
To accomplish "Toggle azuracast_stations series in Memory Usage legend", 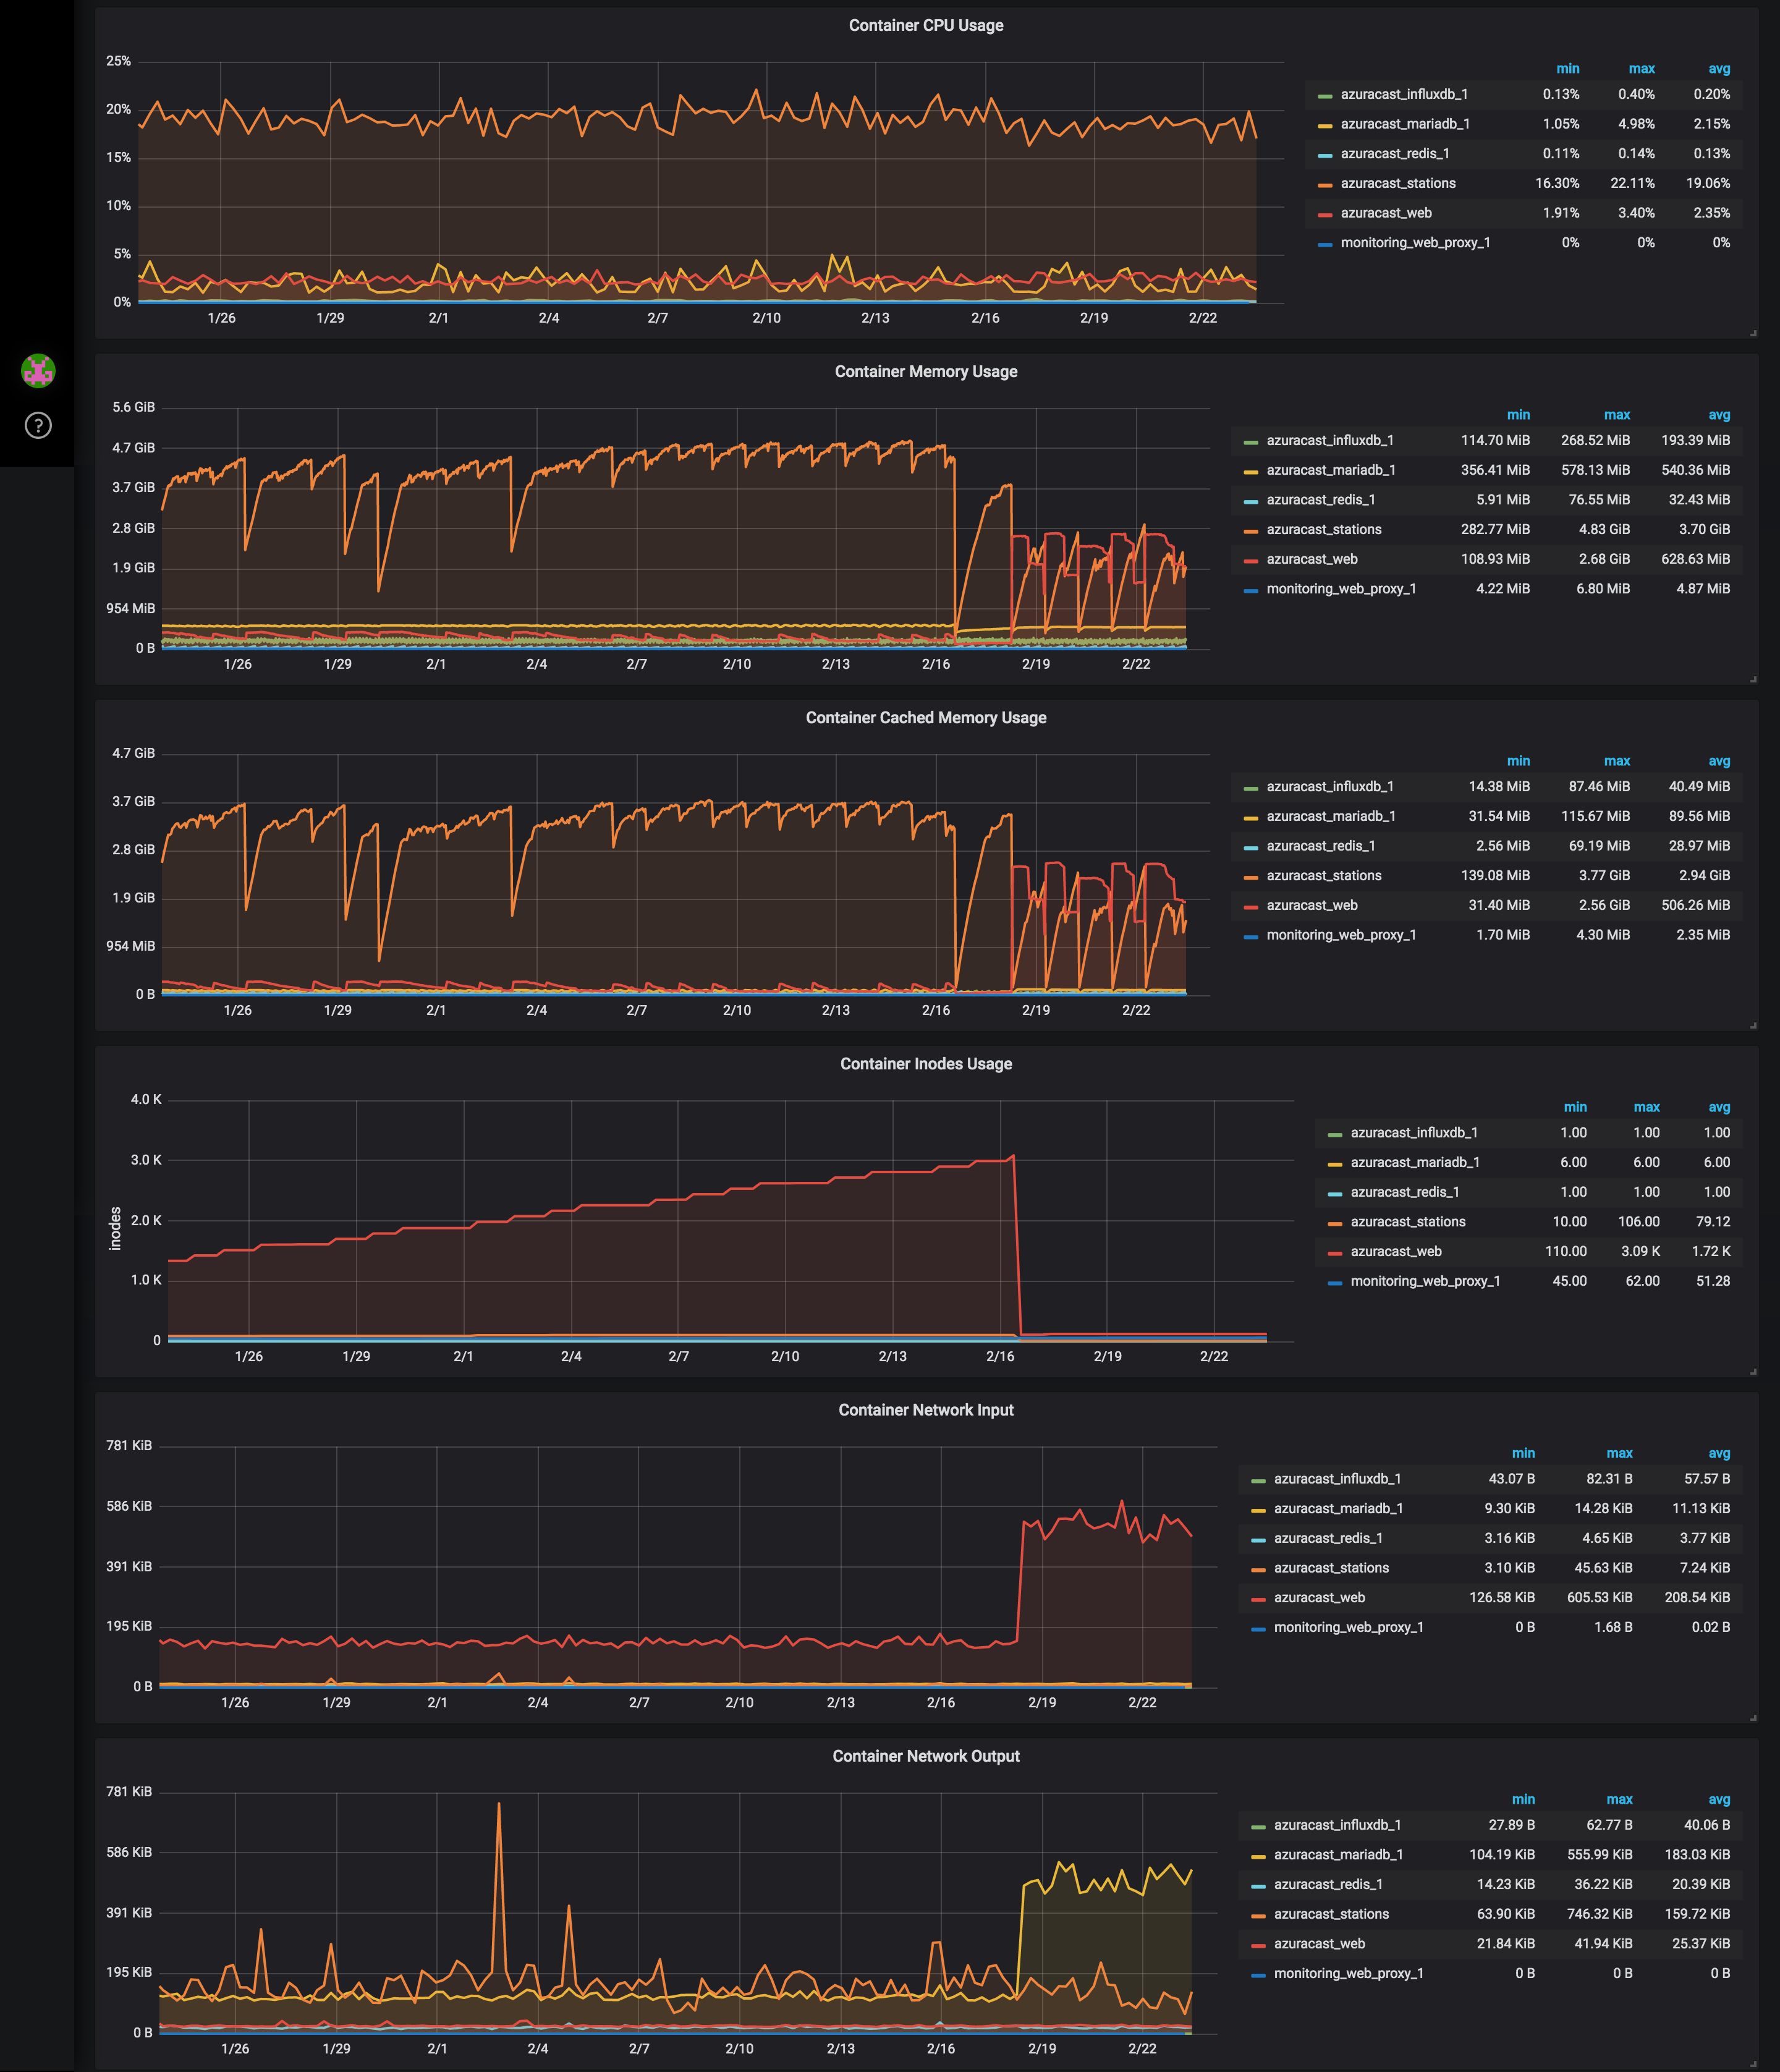I will [x=1322, y=529].
